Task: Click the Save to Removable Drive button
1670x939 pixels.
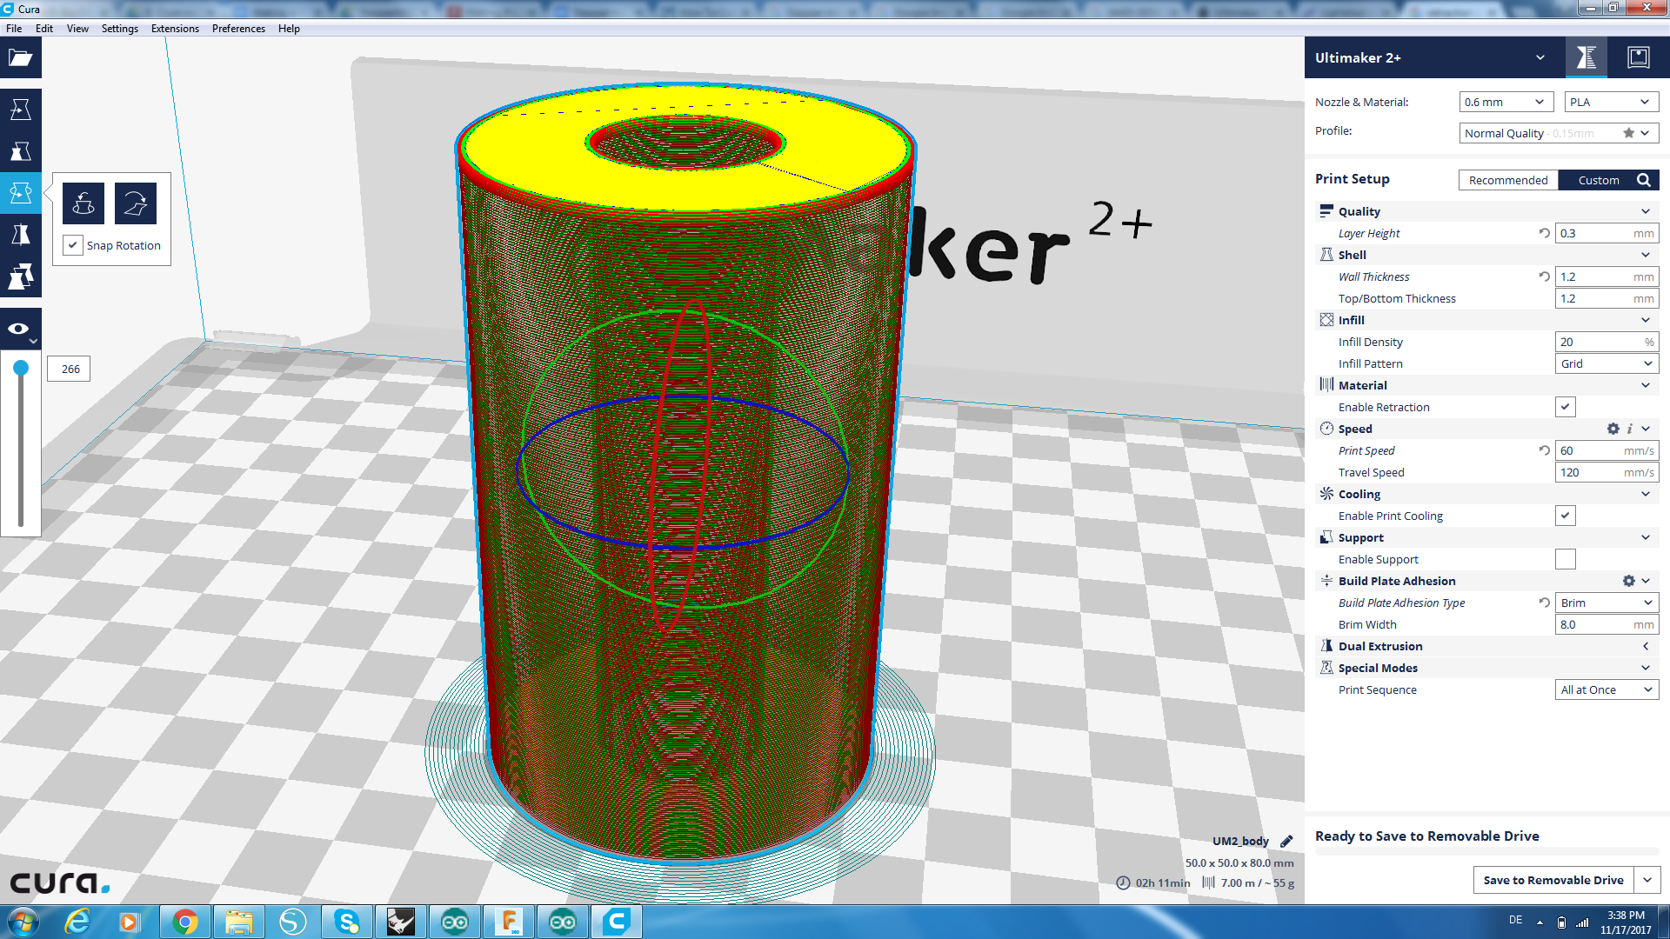Action: click(x=1553, y=880)
